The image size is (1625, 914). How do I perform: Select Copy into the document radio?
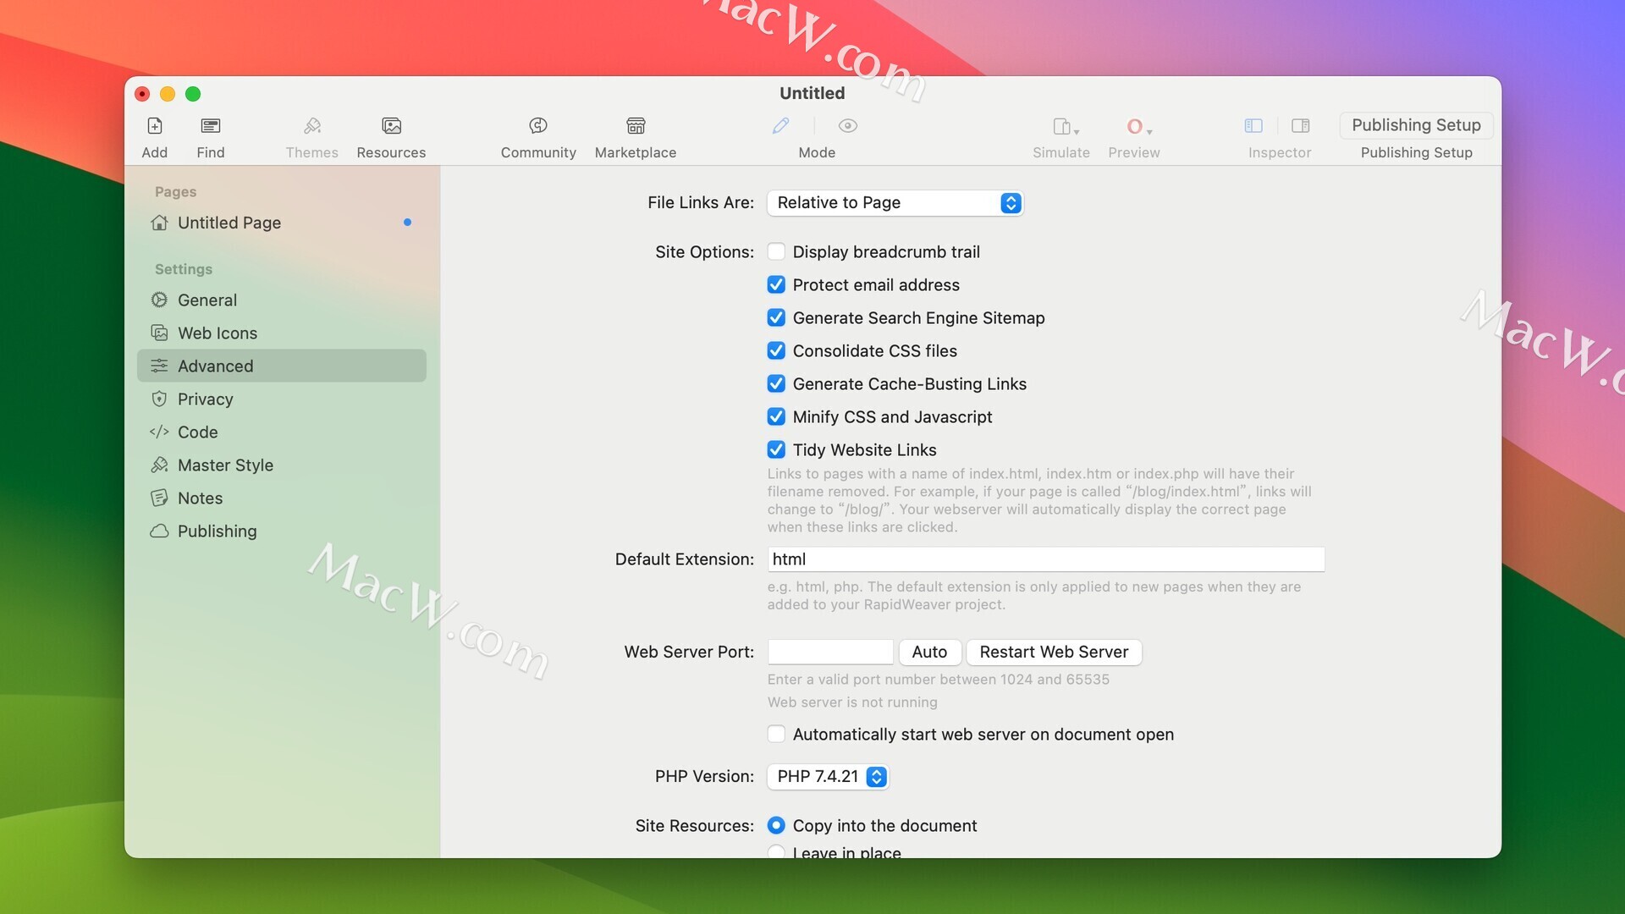coord(776,825)
